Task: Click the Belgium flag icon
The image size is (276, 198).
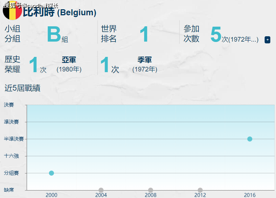Action: (x=12, y=11)
